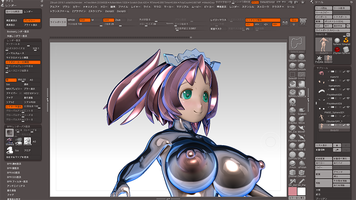Toggle visibility eye of Namamimi subtool
The height and width of the screenshot is (200, 356).
click(x=348, y=80)
